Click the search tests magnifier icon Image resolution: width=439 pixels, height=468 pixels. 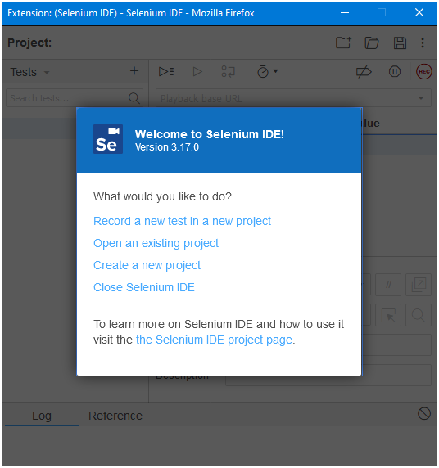point(134,98)
